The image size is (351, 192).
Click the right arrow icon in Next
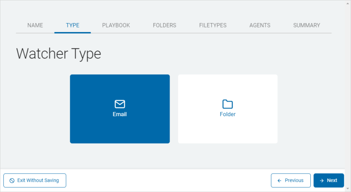[x=321, y=180]
